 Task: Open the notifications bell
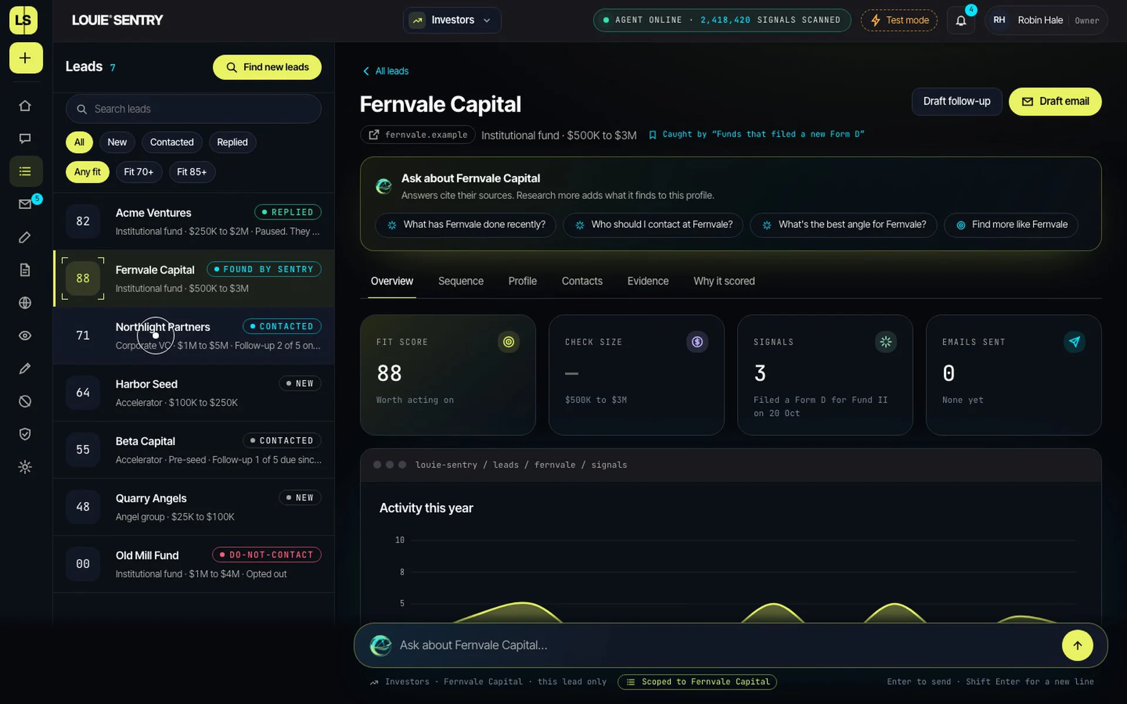pos(961,21)
